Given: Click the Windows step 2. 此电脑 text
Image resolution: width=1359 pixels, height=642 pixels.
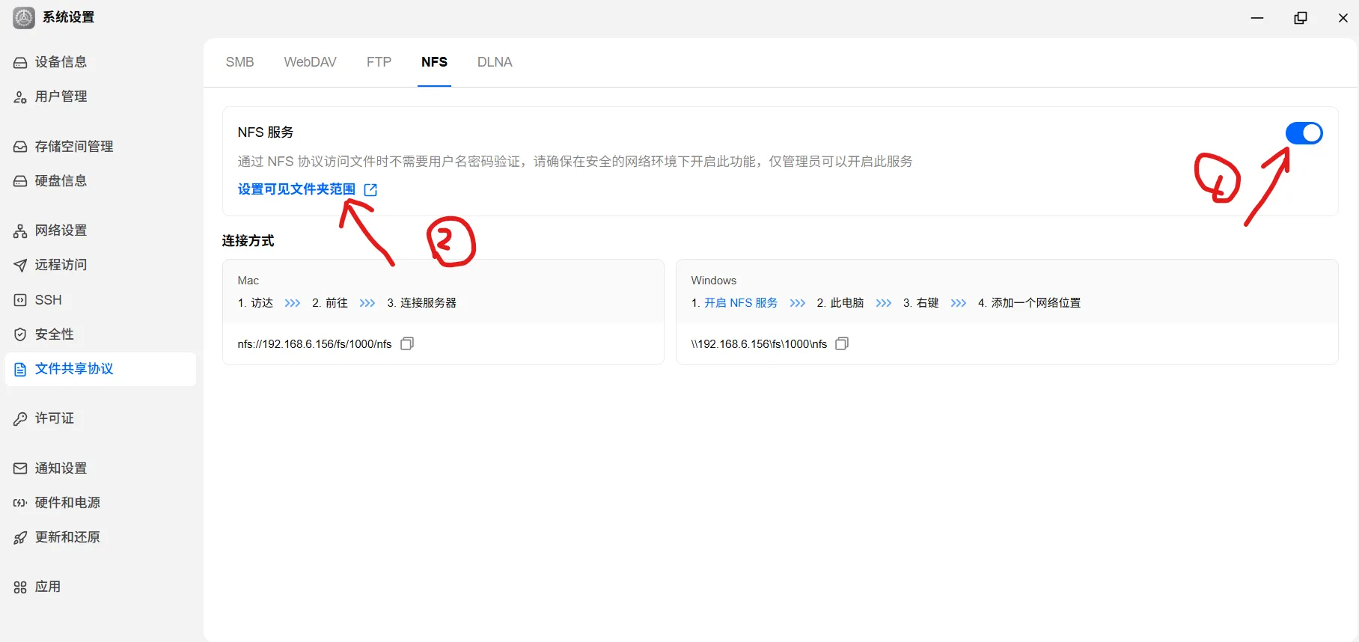Looking at the screenshot, I should coord(840,303).
